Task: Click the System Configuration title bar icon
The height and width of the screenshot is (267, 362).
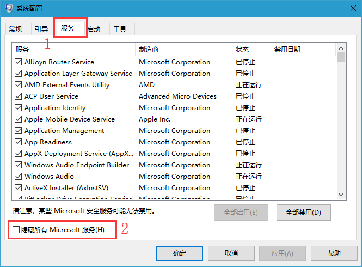Action: [9, 9]
